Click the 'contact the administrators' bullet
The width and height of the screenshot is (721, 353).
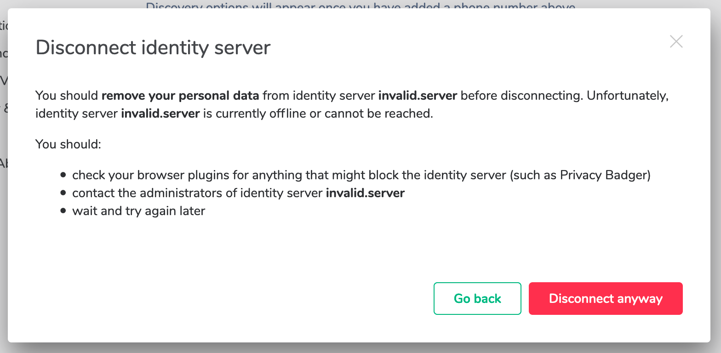pyautogui.click(x=238, y=193)
